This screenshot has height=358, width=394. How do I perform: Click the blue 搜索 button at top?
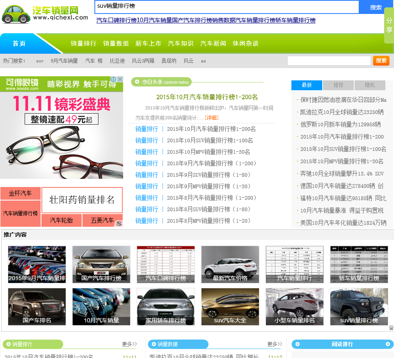(x=376, y=7)
